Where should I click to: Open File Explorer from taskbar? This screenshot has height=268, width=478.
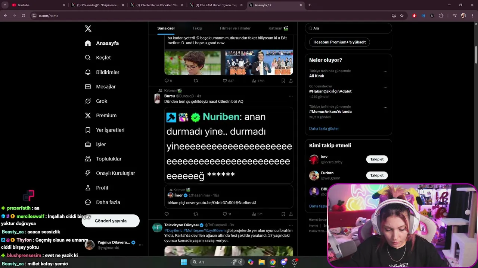pyautogui.click(x=262, y=262)
